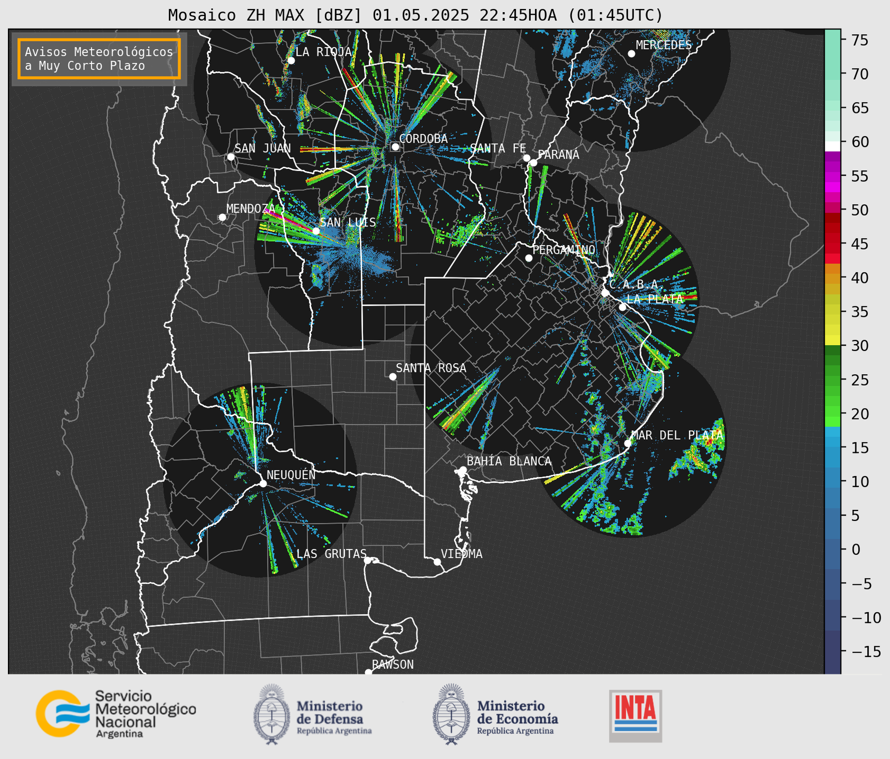Viewport: 890px width, 759px height.
Task: Click the NEUQUÉN label text
Action: 291,475
